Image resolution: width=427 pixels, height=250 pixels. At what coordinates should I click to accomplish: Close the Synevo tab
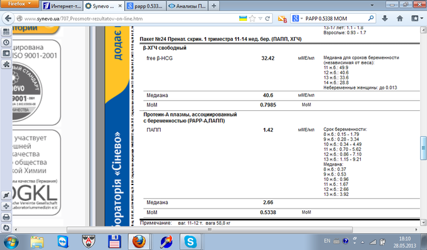(120, 6)
